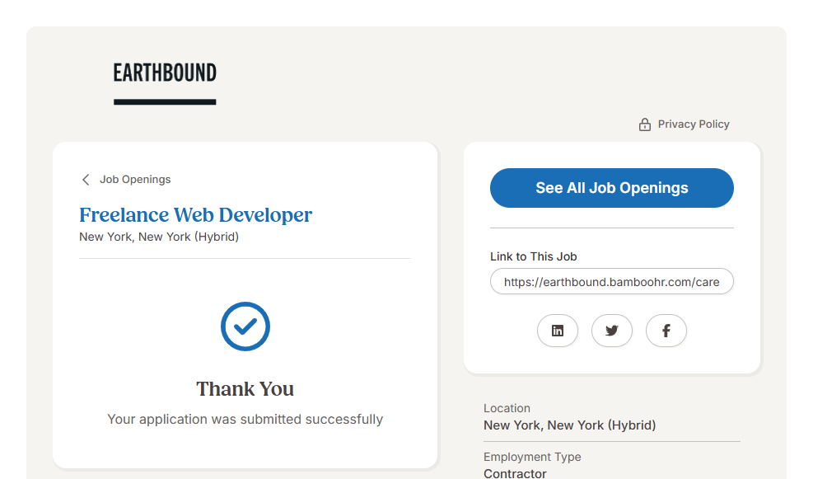Image resolution: width=813 pixels, height=479 pixels.
Task: Share this job on Facebook
Action: pyautogui.click(x=666, y=331)
